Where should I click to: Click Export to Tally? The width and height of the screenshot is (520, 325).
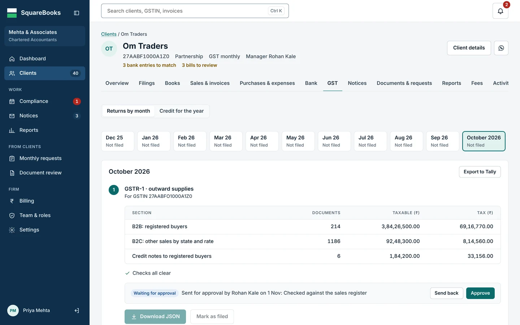tap(480, 172)
